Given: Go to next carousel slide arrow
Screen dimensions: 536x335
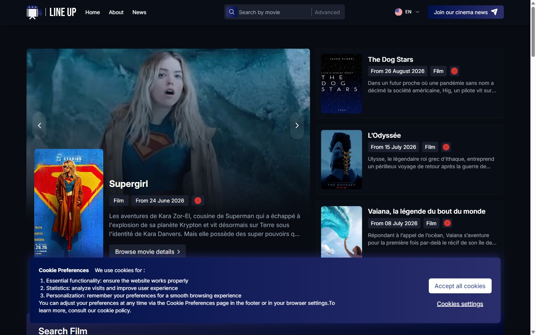Looking at the screenshot, I should click(297, 125).
